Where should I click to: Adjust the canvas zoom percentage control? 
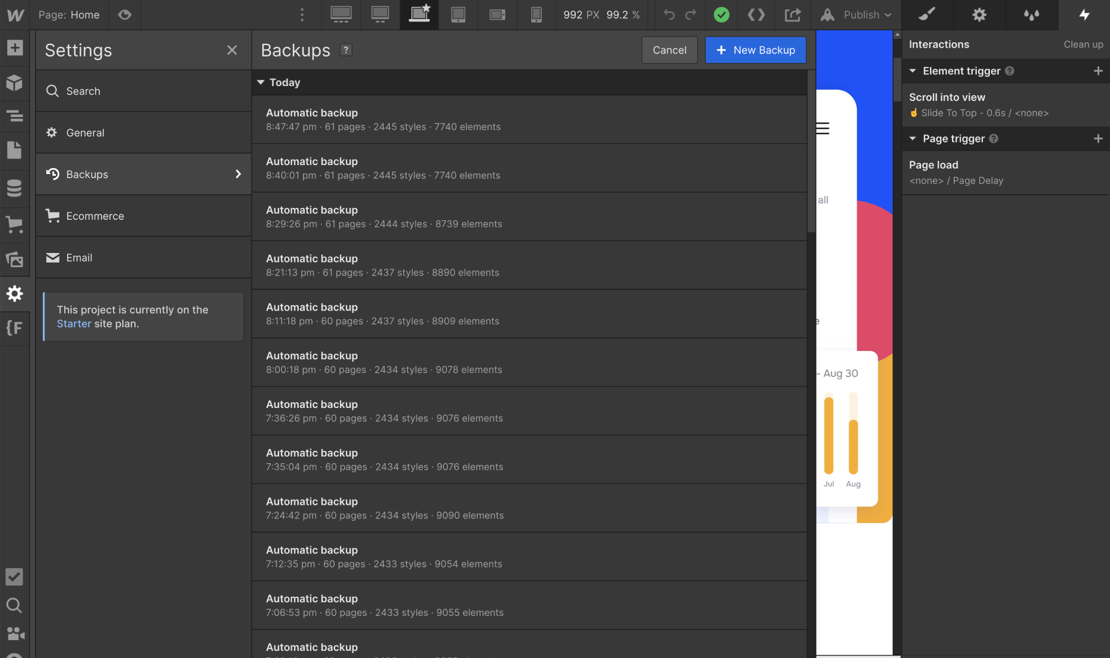[623, 15]
